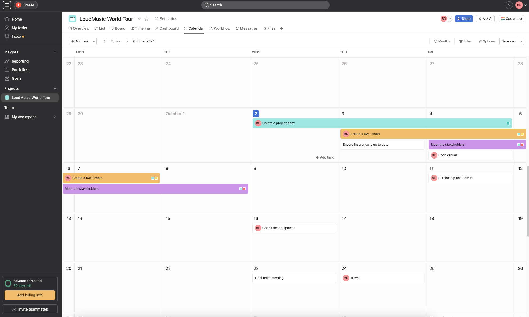Click the calendar vertical scrollbar
529x317 pixels.
click(528, 201)
